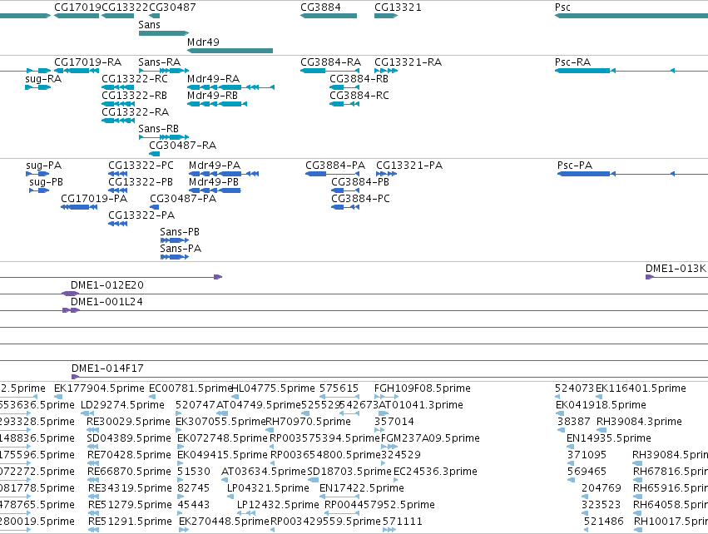Click the FGH109F08.5prime EST label
The width and height of the screenshot is (708, 534).
422,388
